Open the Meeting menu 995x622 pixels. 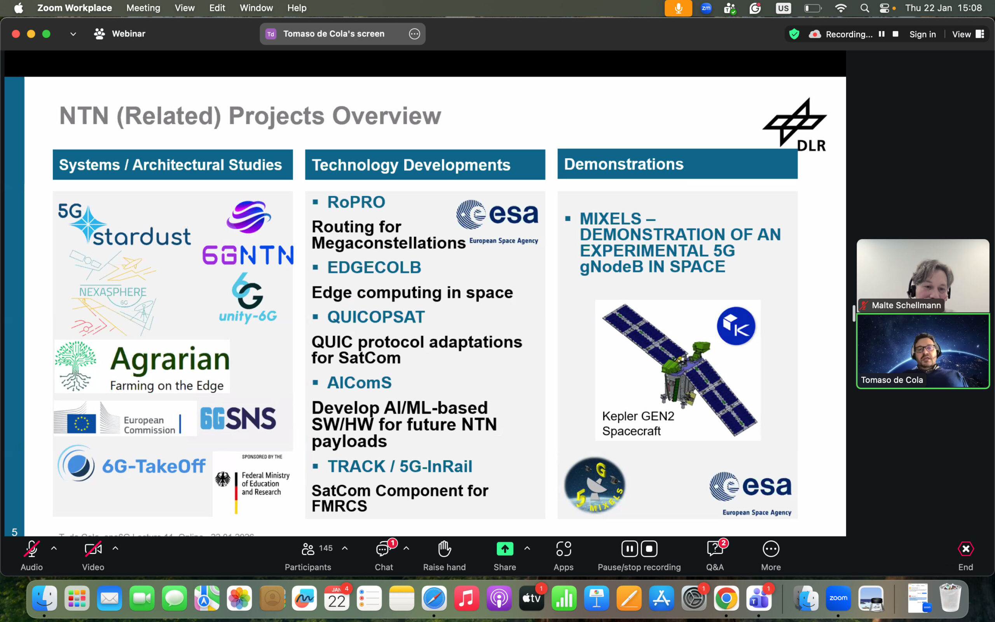[143, 8]
